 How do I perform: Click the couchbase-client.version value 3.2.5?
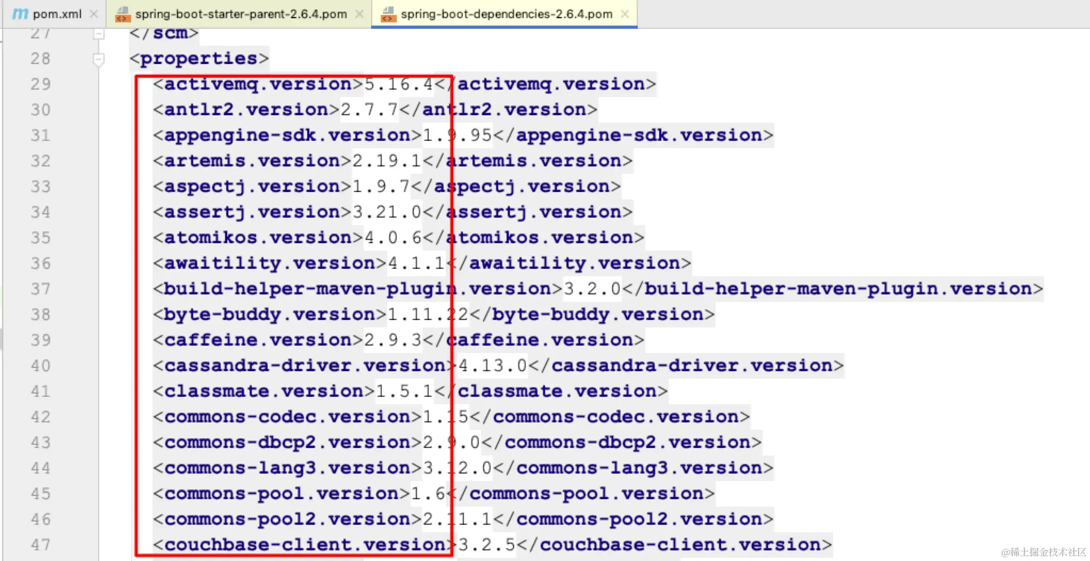[487, 545]
